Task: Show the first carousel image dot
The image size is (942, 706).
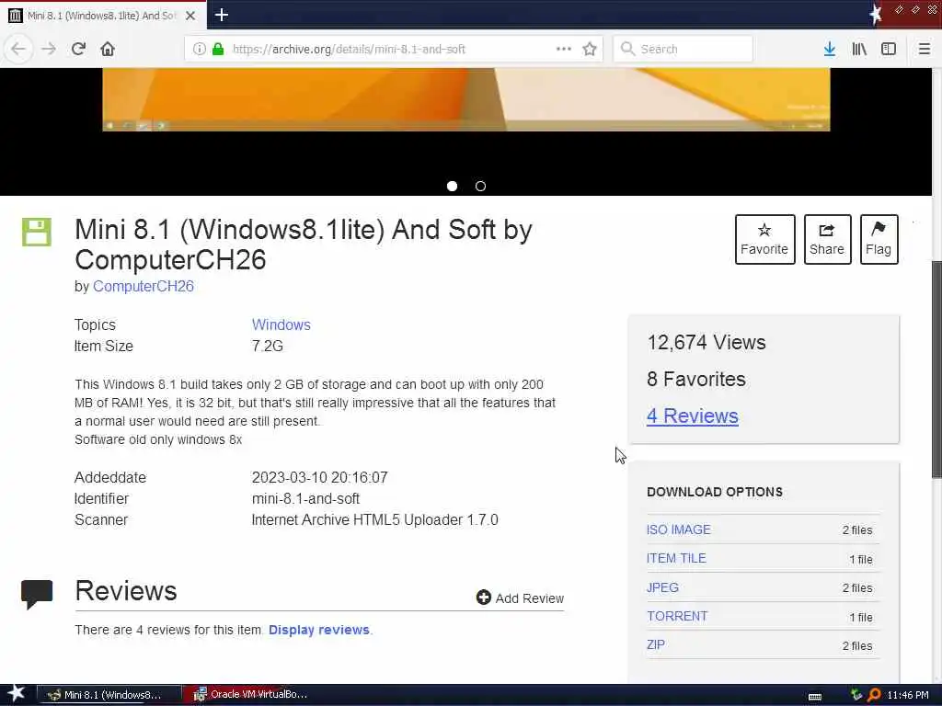Action: [x=453, y=186]
